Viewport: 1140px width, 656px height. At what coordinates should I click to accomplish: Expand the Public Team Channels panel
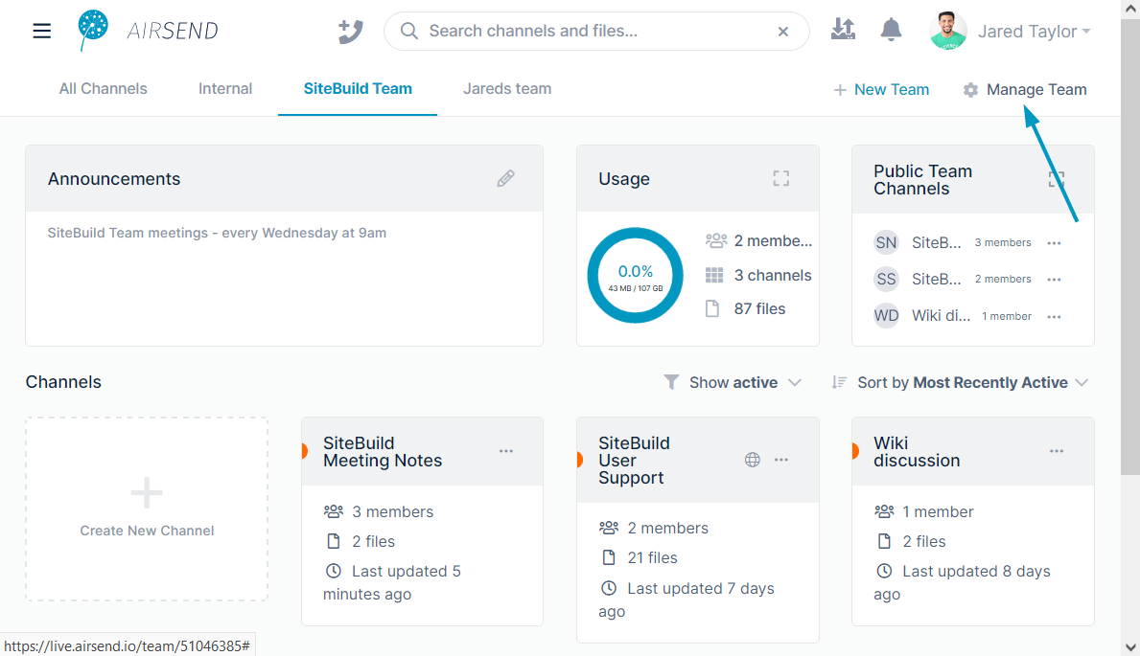point(1057,179)
